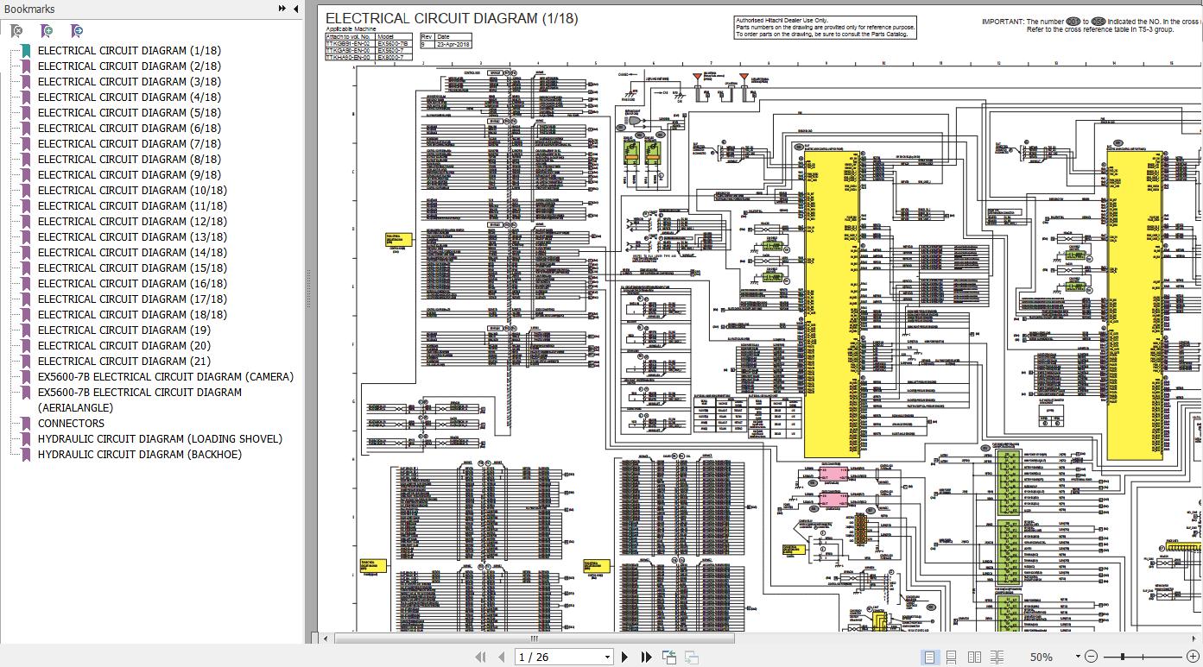Go back to the previous view

pos(669,657)
